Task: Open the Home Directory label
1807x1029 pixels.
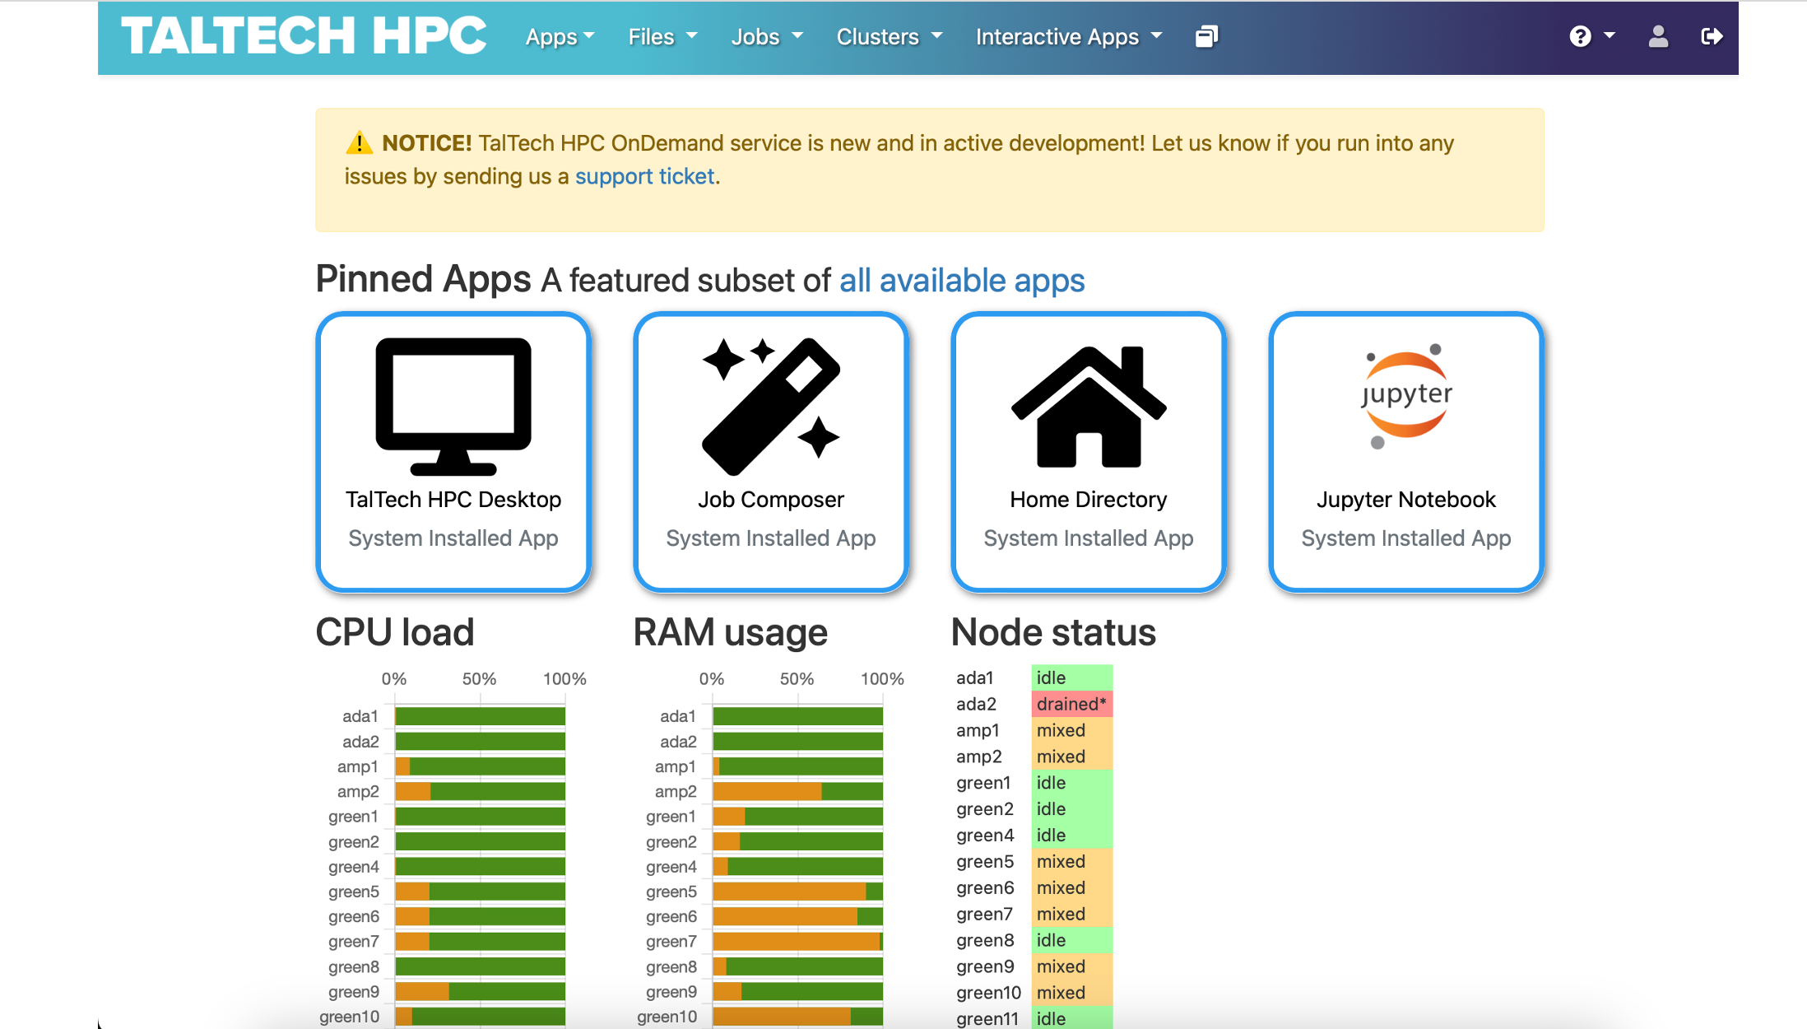Action: (1089, 500)
